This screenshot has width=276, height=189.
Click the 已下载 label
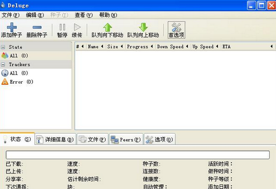14,164
